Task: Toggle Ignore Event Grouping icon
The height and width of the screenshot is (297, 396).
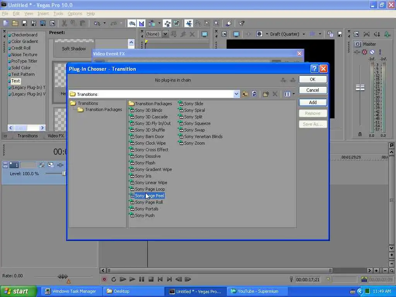Action: pyautogui.click(x=176, y=23)
